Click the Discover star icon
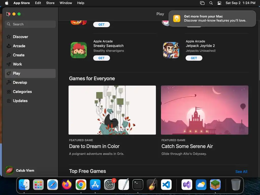This screenshot has width=260, height=195. click(x=9, y=37)
